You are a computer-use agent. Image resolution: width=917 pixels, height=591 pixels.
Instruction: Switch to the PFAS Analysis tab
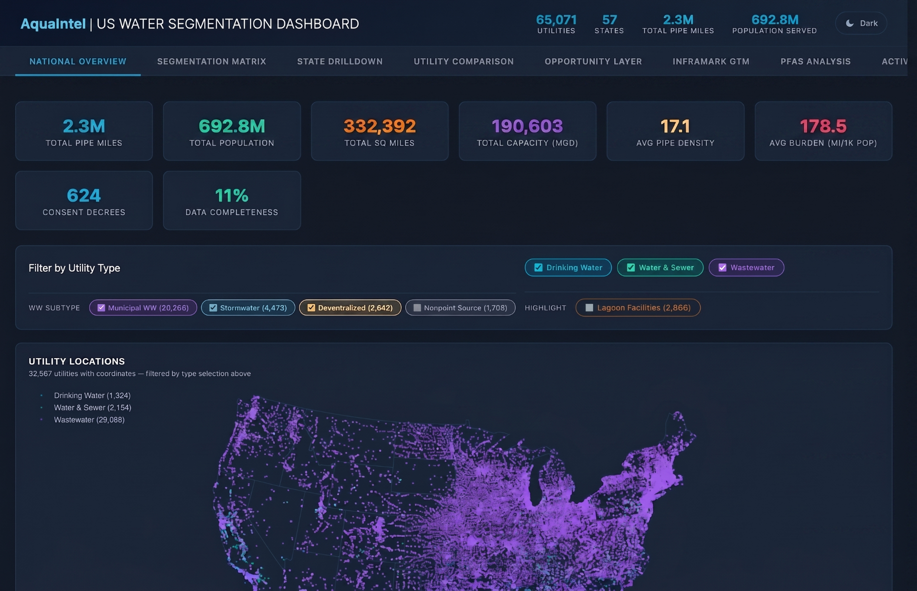(815, 62)
